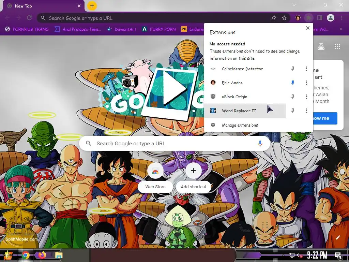Open more options for uBlock Origin

pos(306,97)
